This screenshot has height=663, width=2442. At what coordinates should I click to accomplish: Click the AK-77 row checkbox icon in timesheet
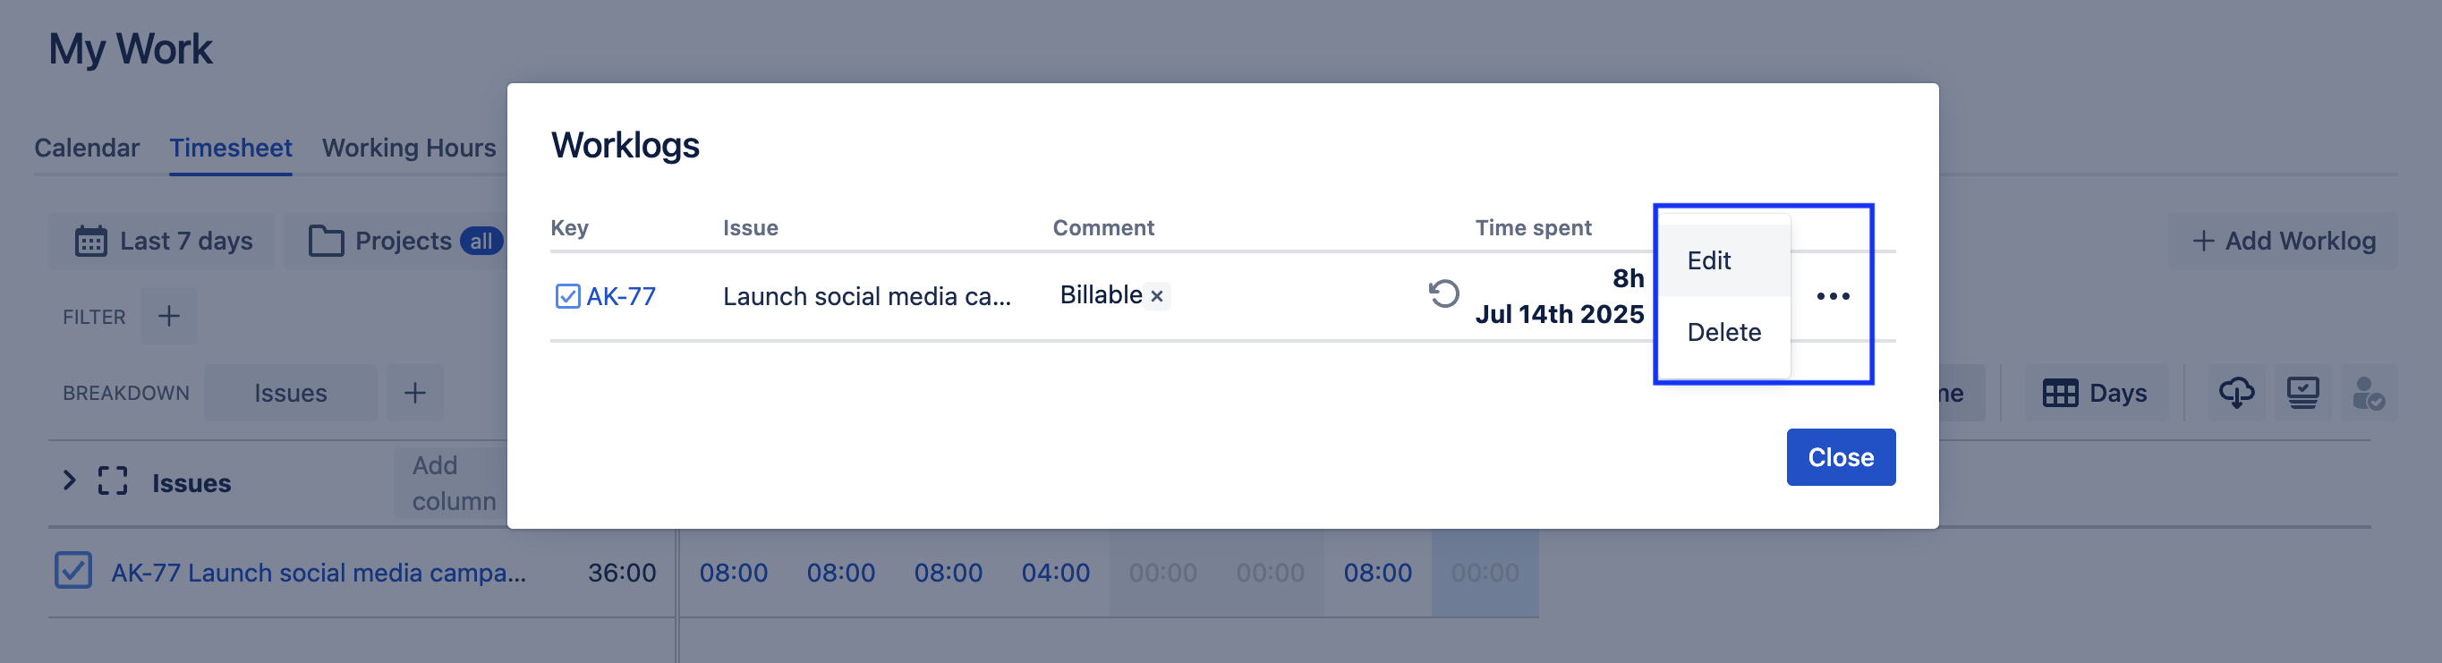pyautogui.click(x=73, y=571)
